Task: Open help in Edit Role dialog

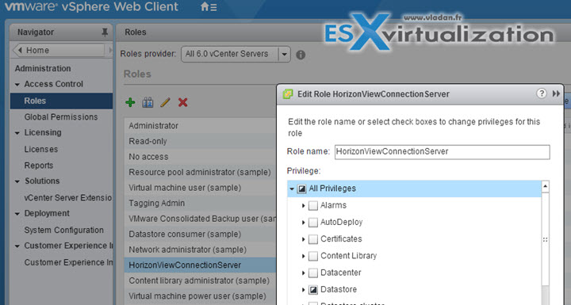Action: click(542, 93)
